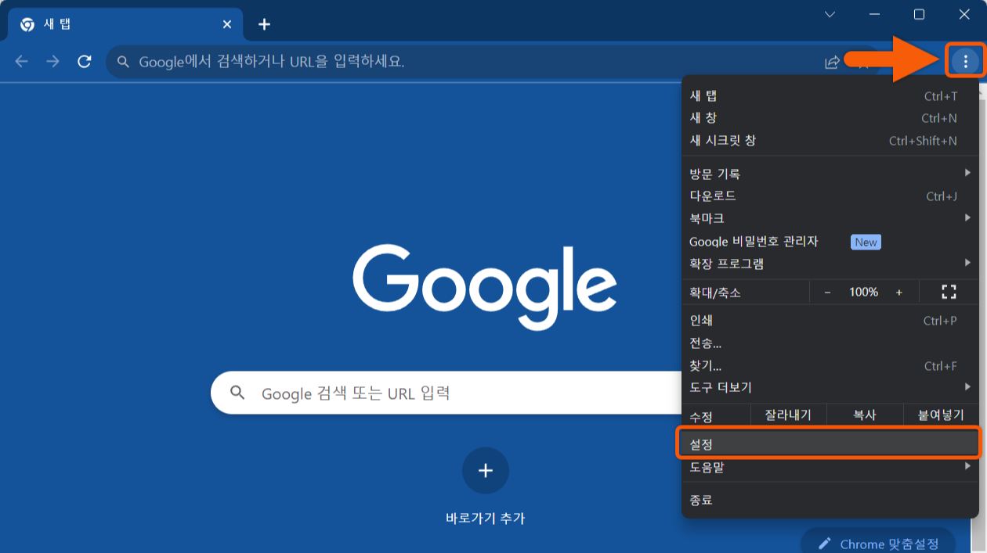The height and width of the screenshot is (553, 987).
Task: Click 복사 in the edit row
Action: click(865, 415)
